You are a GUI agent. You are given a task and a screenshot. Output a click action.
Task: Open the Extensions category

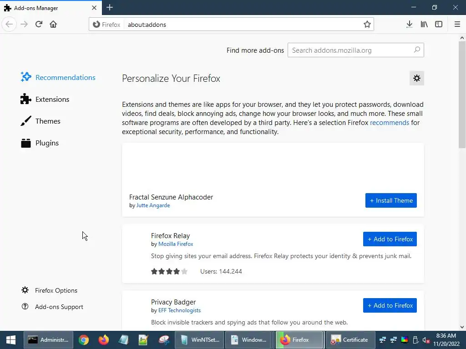coord(45,99)
